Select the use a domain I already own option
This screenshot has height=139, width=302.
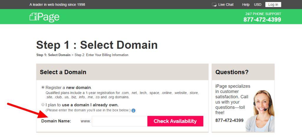[x=43, y=105]
